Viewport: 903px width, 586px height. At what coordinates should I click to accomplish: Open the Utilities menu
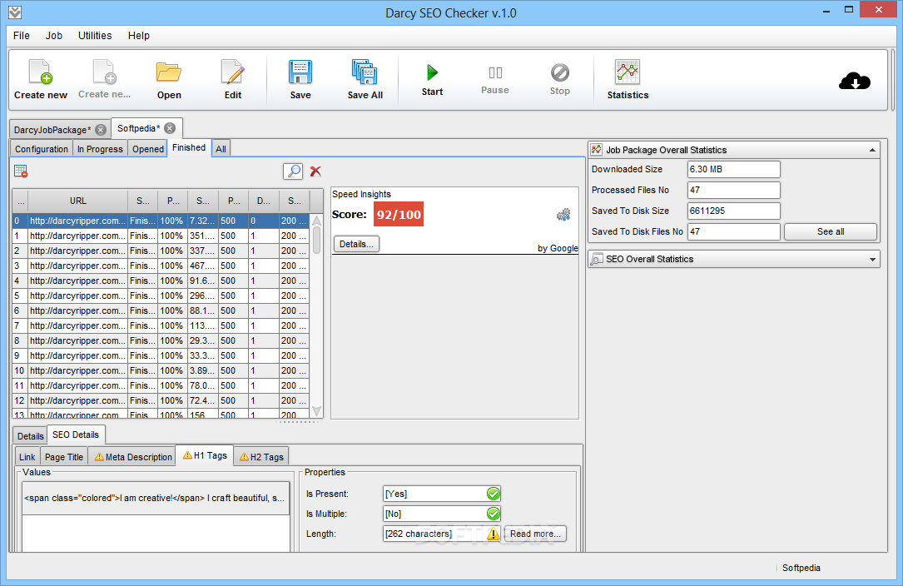(x=95, y=35)
